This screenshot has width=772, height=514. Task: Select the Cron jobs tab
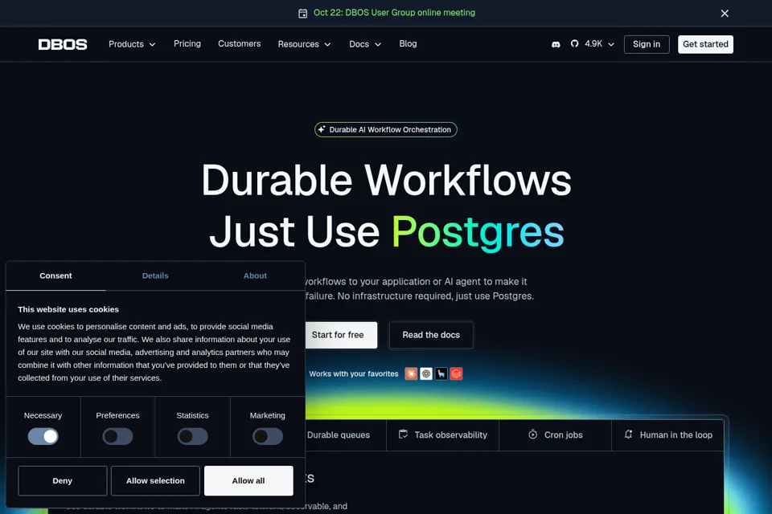pos(555,434)
